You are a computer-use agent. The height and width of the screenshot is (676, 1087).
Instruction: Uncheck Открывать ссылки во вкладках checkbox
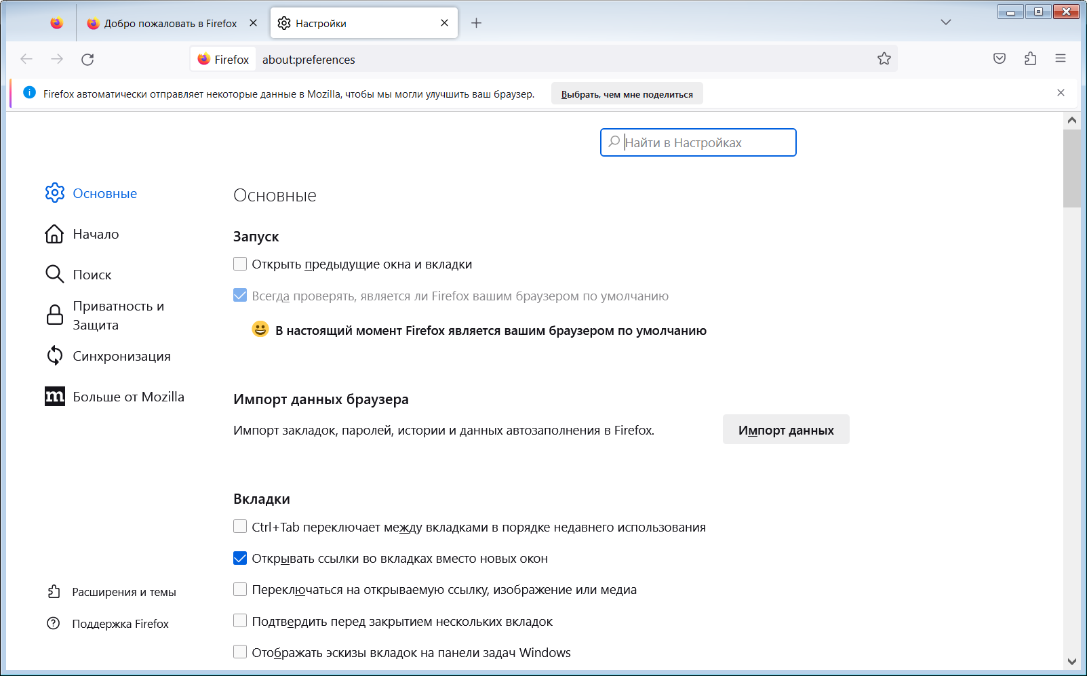coord(240,558)
